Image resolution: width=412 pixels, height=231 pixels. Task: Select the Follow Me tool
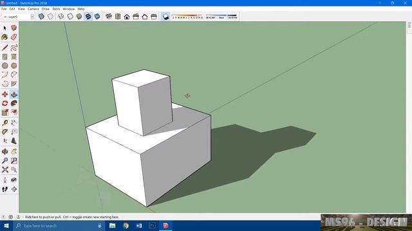click(x=14, y=103)
